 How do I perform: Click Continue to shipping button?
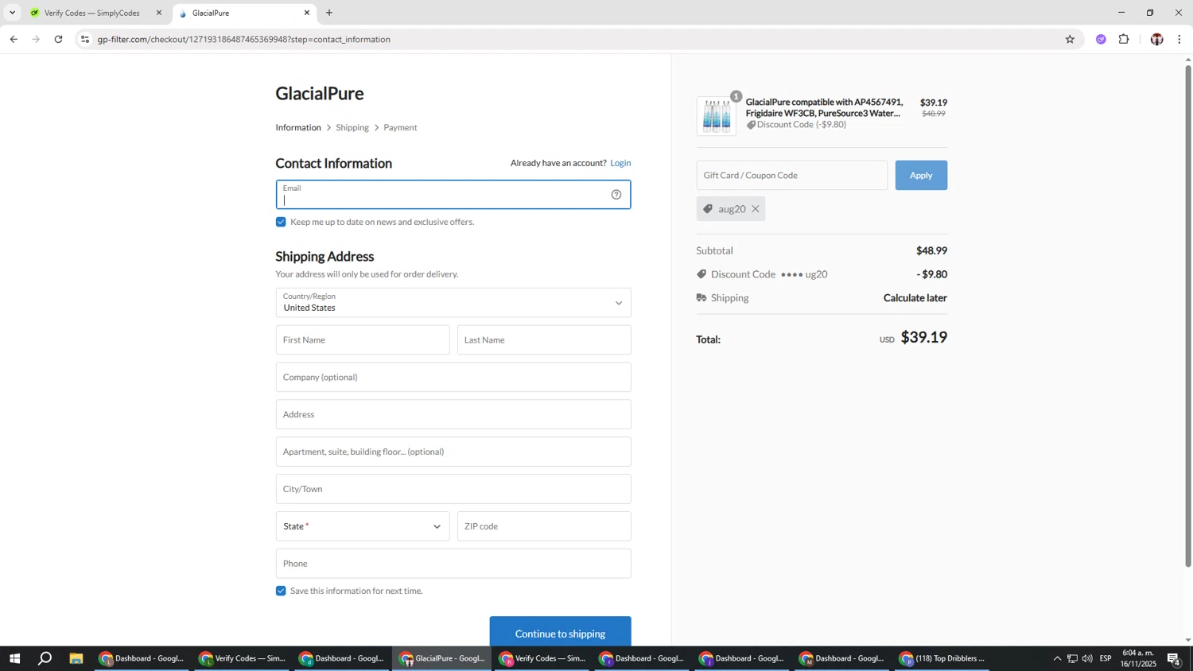560,633
